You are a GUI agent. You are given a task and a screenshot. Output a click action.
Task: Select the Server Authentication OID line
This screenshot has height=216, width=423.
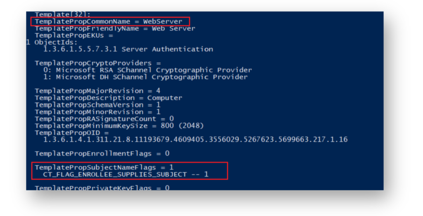[128, 49]
